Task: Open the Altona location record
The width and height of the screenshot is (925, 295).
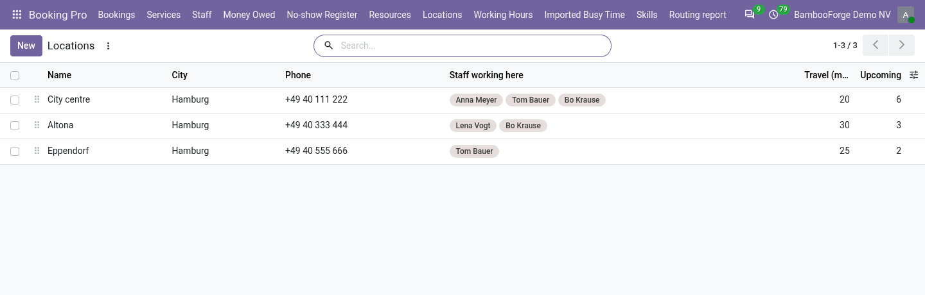Action: 60,125
